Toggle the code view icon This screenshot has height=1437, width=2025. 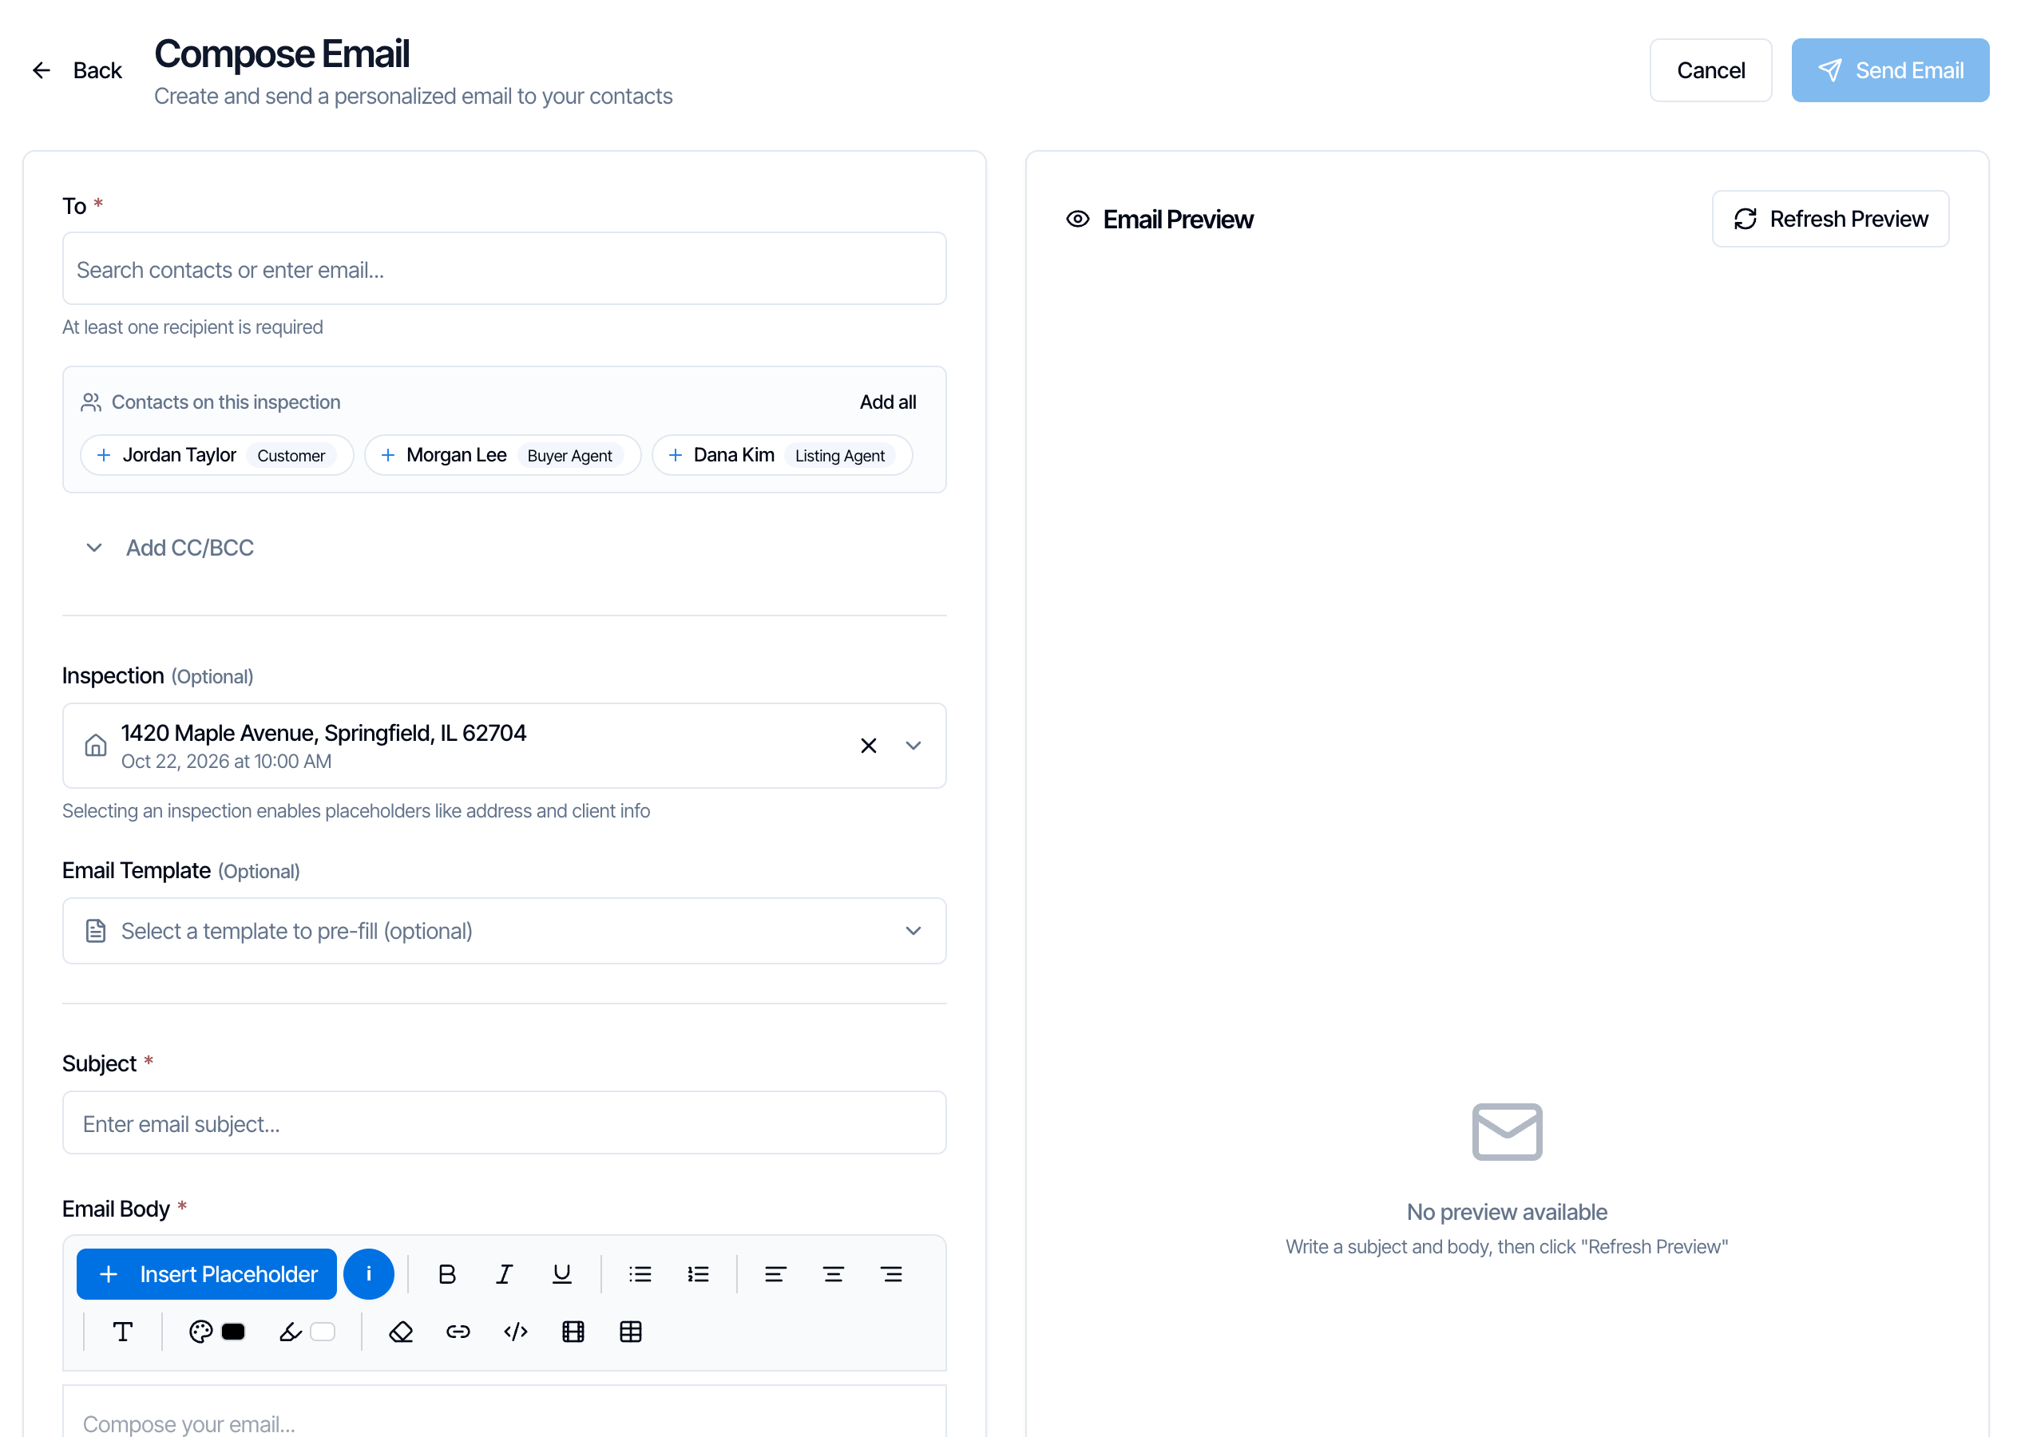[516, 1332]
